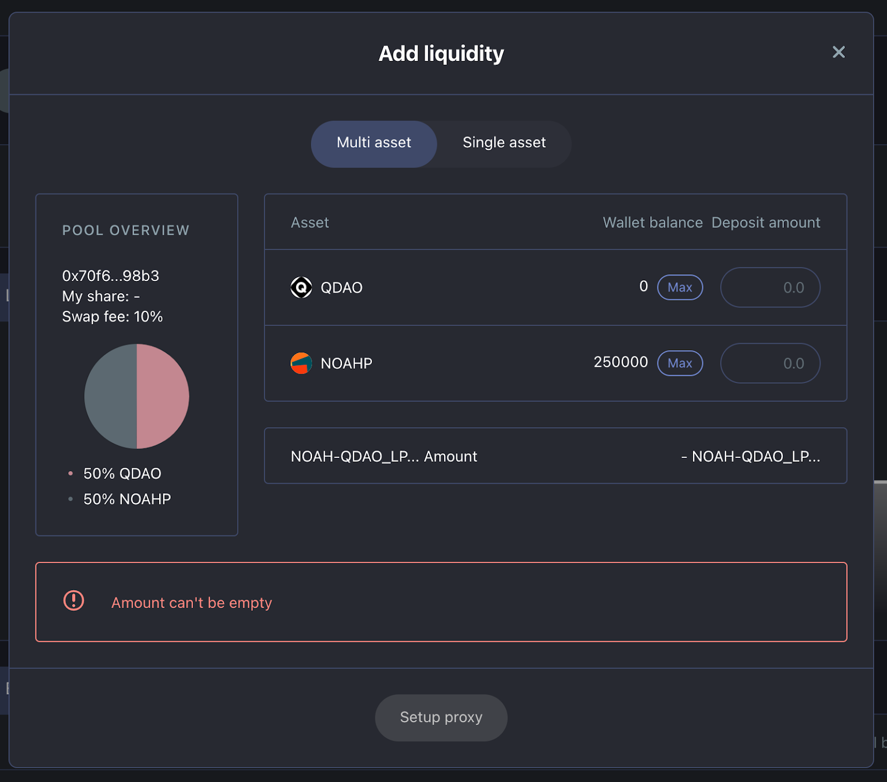Click the QDAO token logo icon

tap(301, 287)
